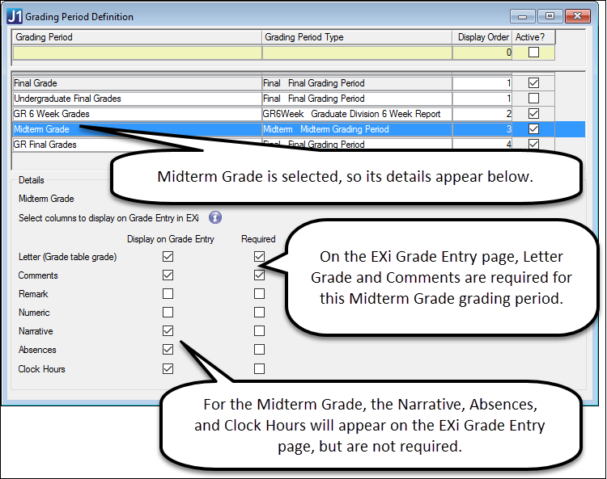Screen dimensions: 607x479
Task: Uncheck Display on Grade Entry for Absences
Action: [168, 349]
